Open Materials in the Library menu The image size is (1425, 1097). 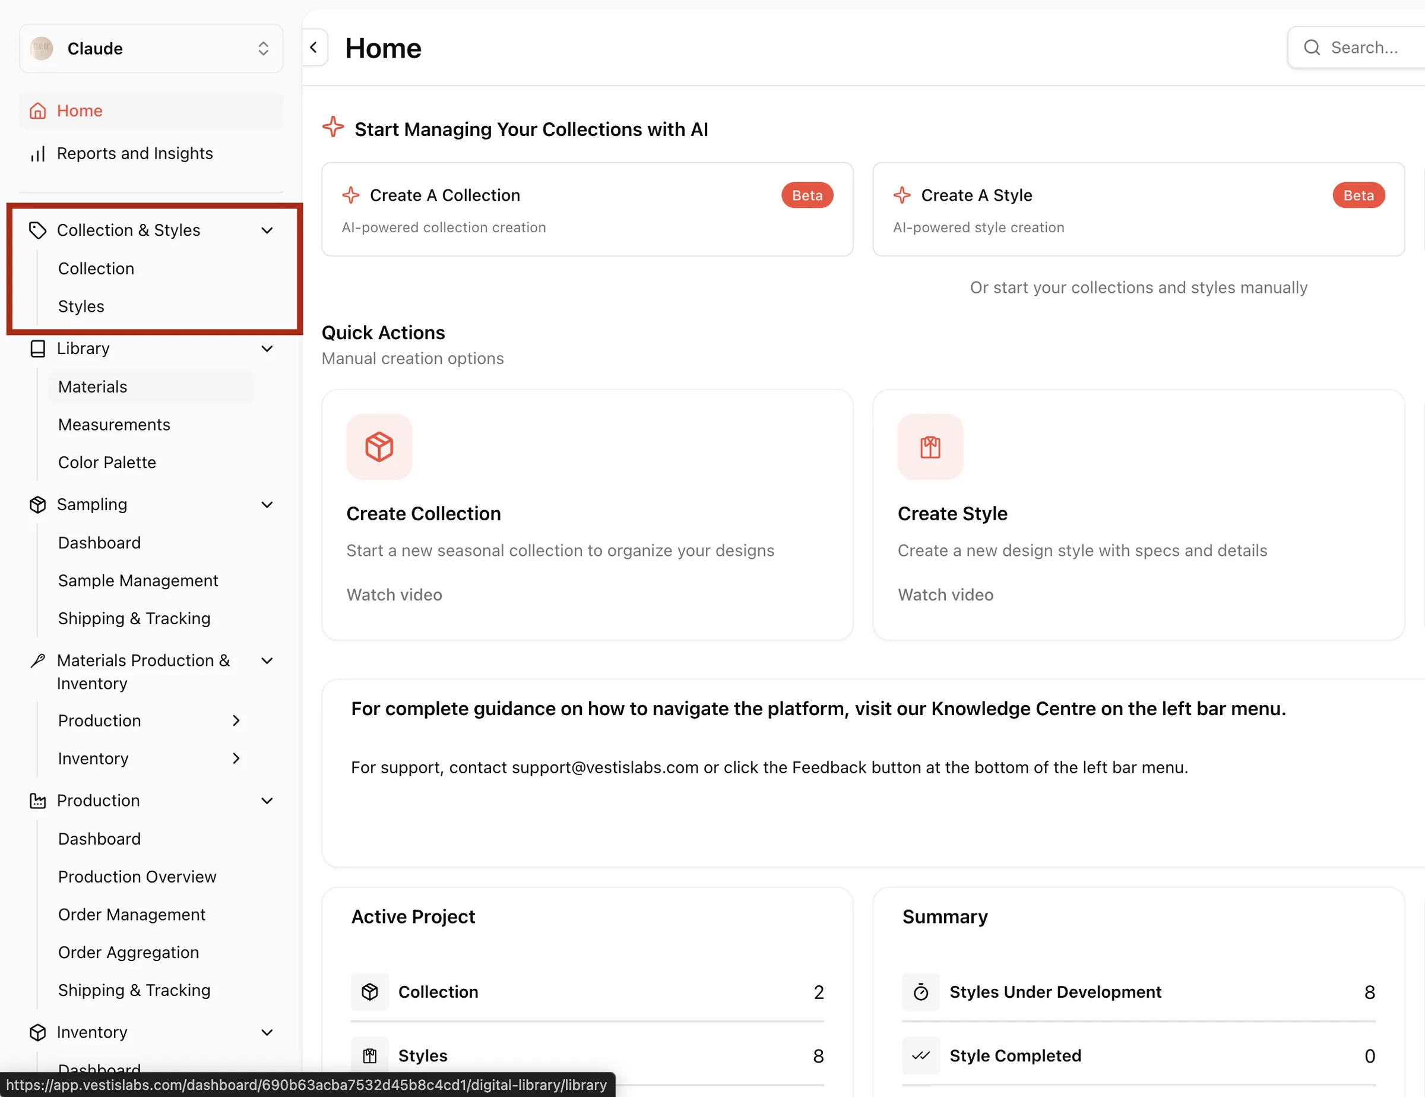pos(151,387)
